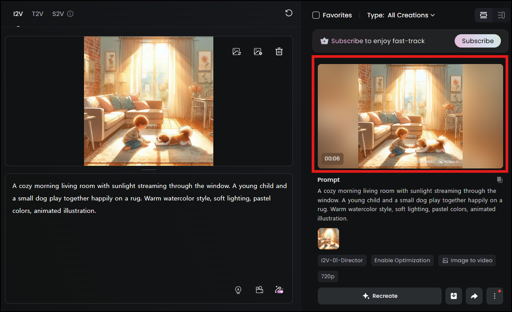Click the small reference image thumbnail
Viewport: 512px width, 312px height.
(x=328, y=239)
